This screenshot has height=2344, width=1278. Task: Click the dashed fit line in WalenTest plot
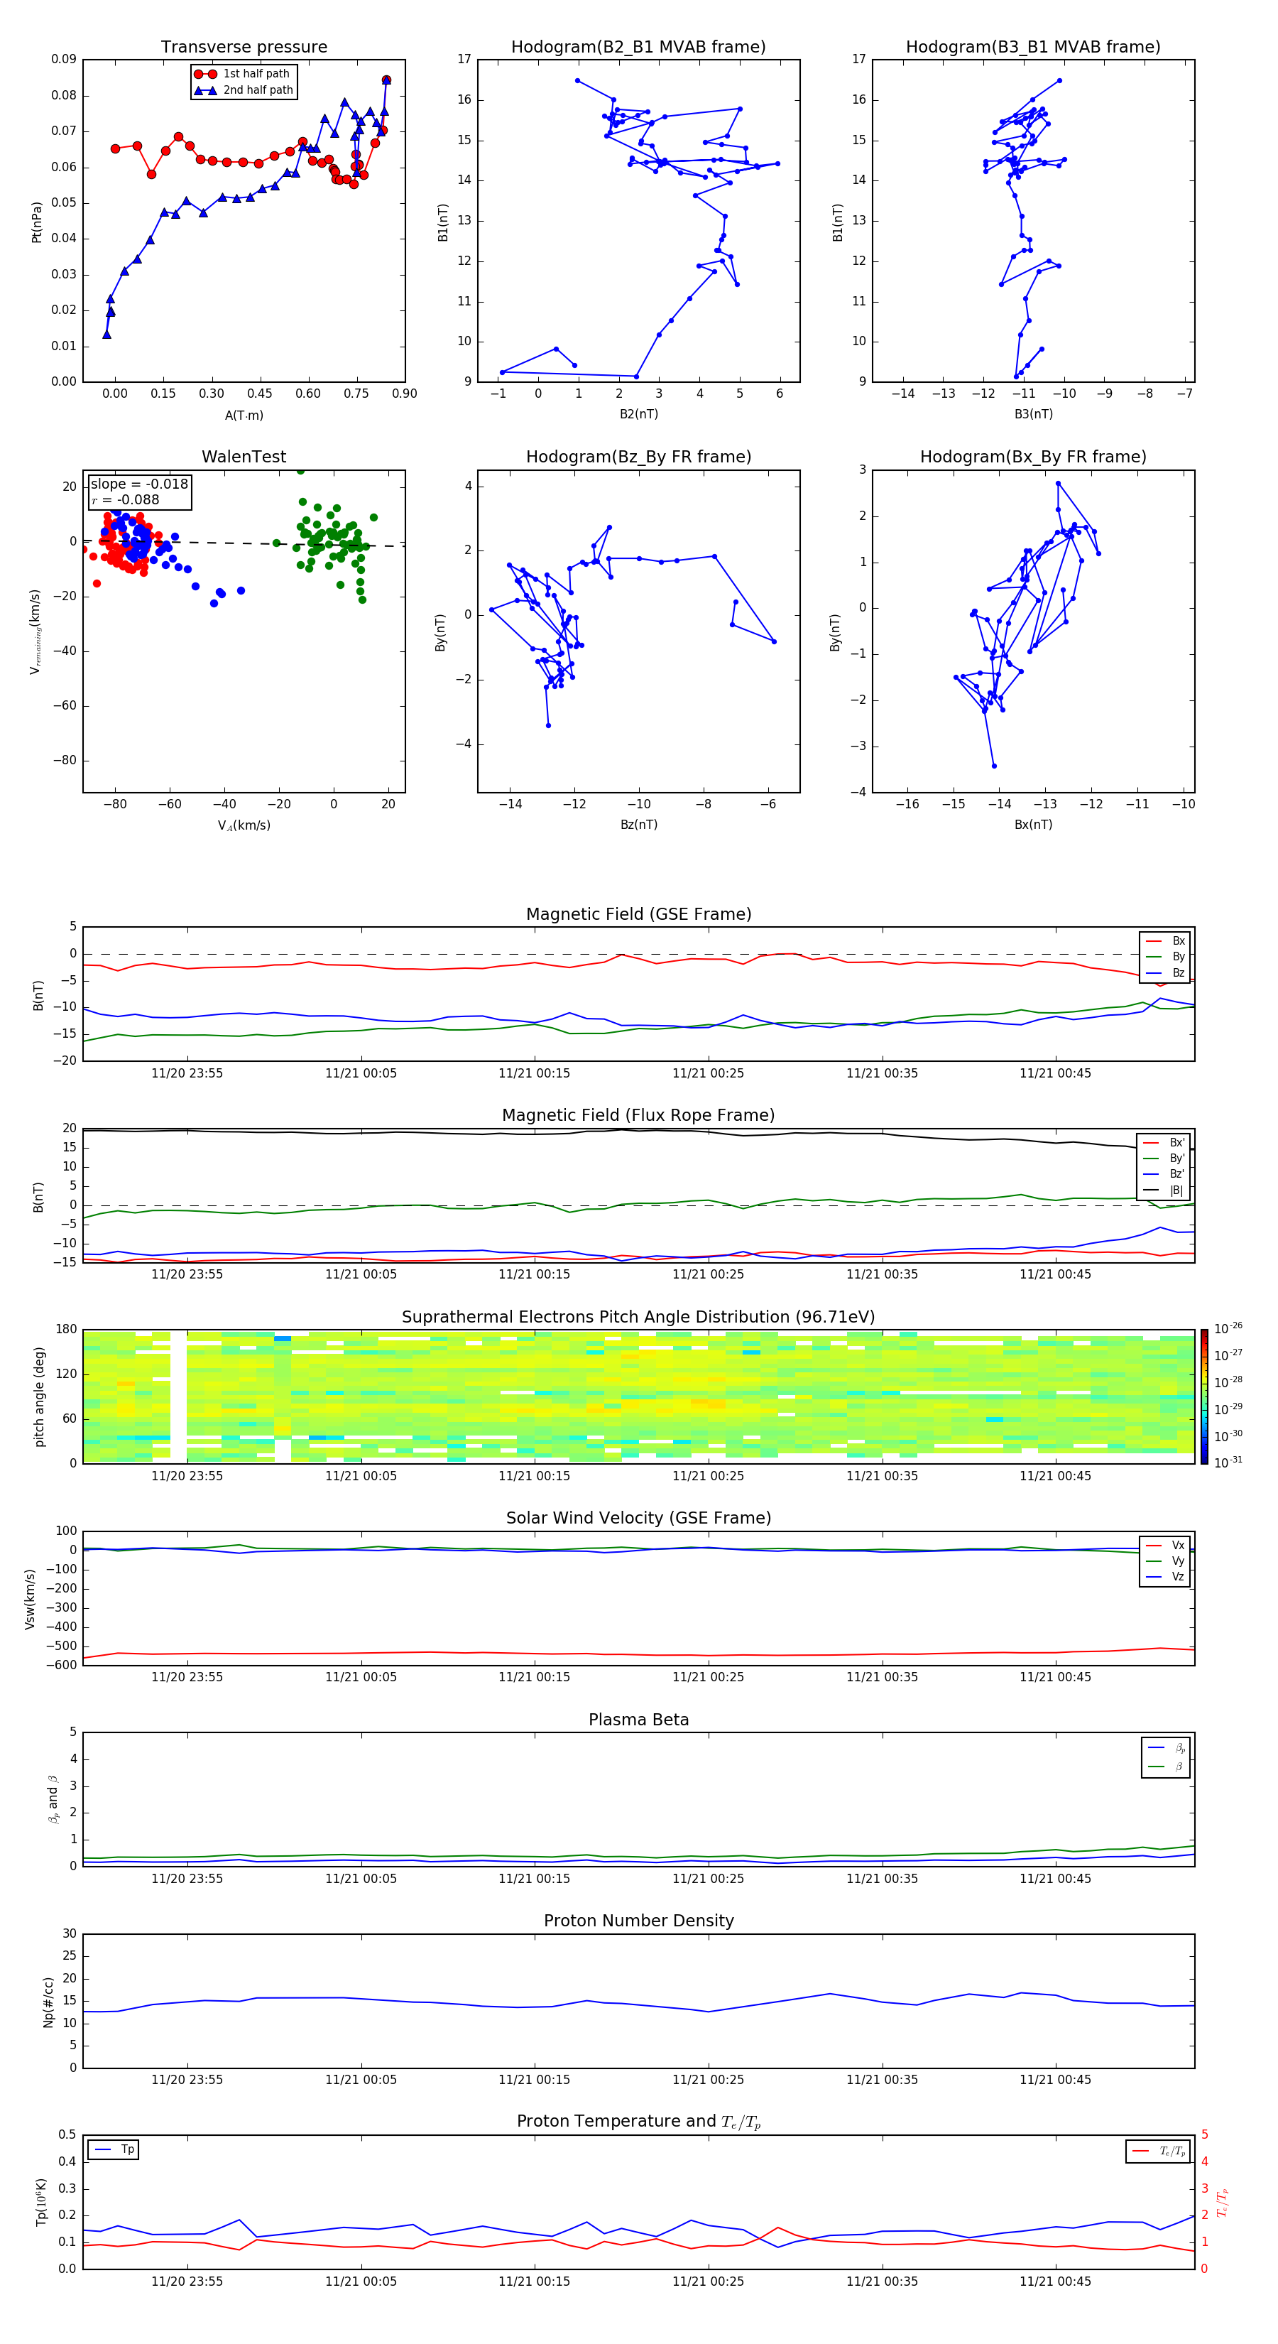pyautogui.click(x=244, y=543)
